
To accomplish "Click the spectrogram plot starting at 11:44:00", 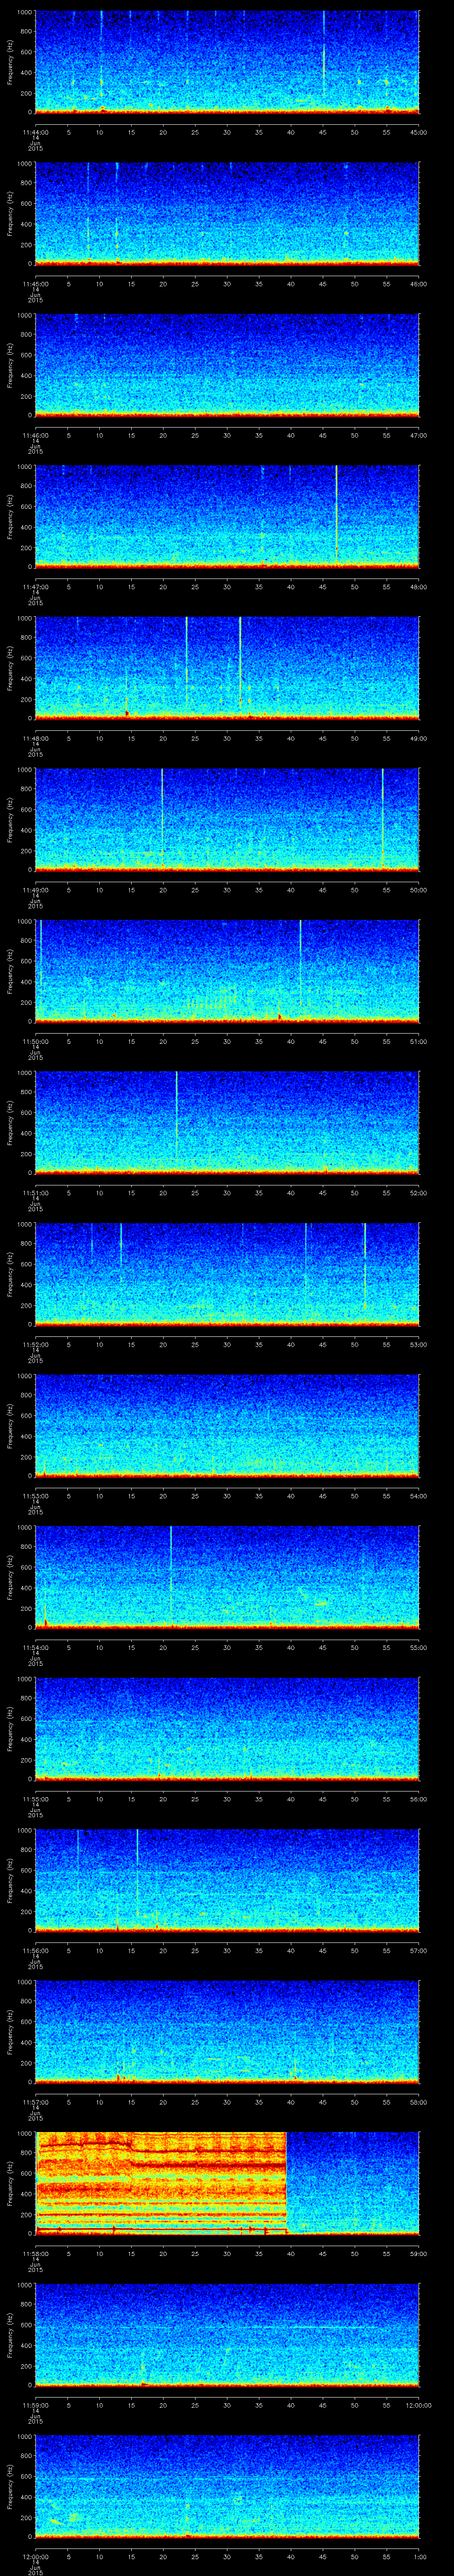I will pos(227,62).
